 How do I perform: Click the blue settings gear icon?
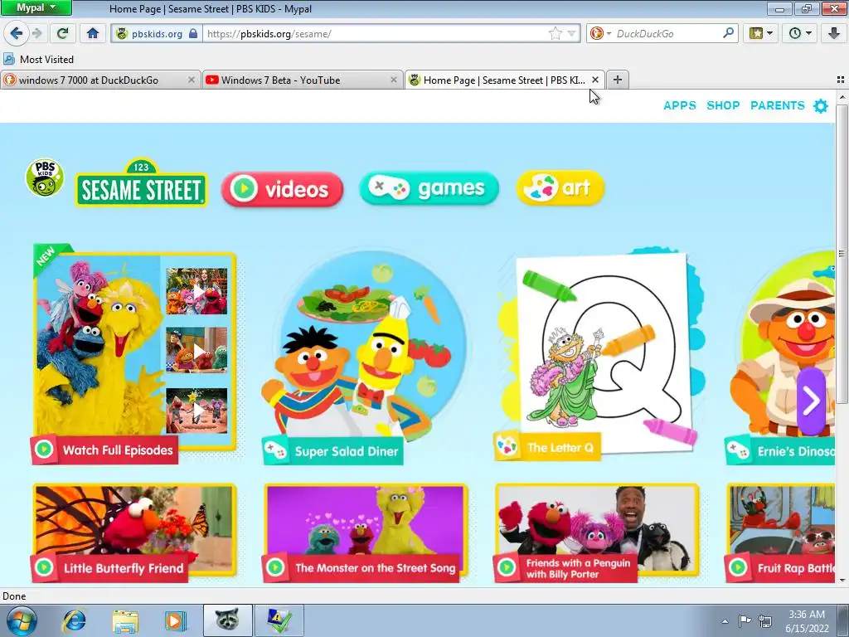[821, 105]
